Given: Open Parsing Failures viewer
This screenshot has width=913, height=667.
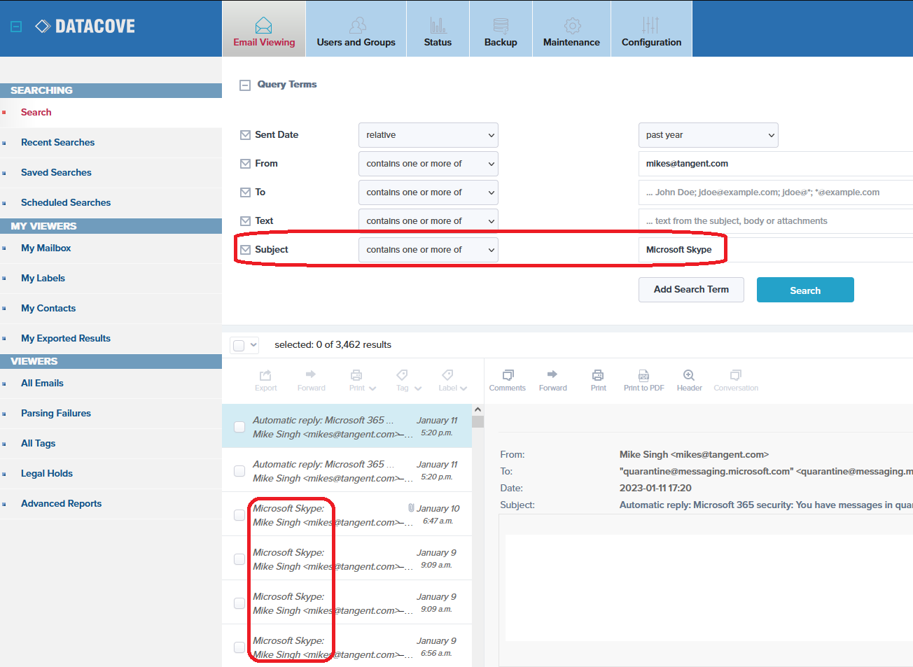Looking at the screenshot, I should click(x=56, y=414).
